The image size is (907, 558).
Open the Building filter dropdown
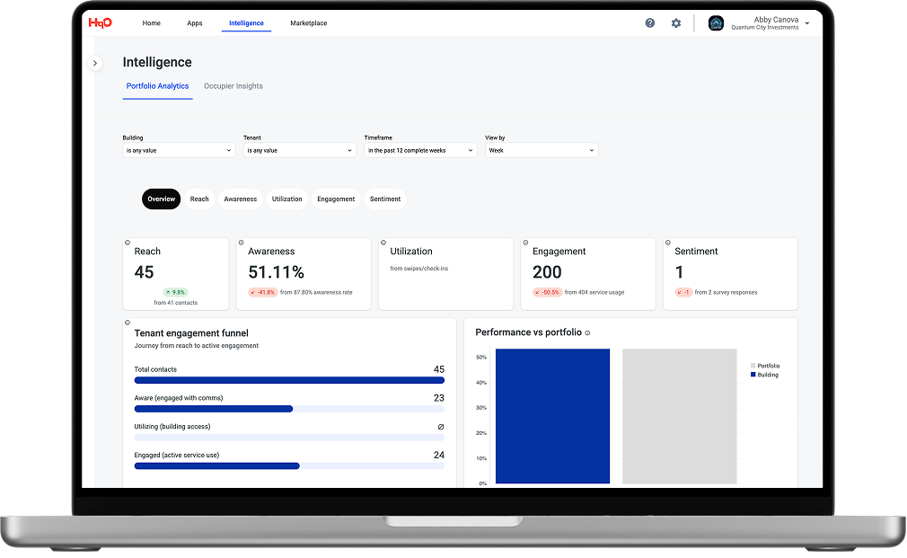click(x=179, y=151)
